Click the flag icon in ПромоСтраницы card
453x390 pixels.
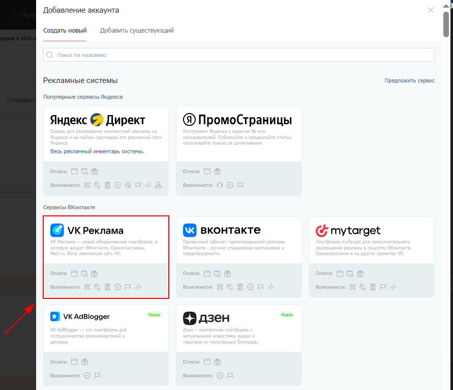tap(240, 185)
